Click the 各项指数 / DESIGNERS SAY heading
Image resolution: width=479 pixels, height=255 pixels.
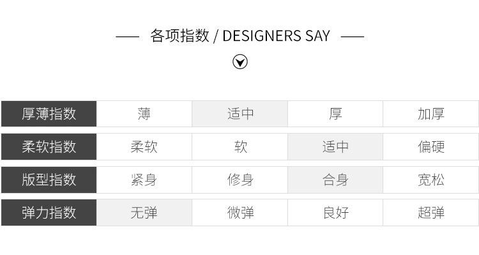point(240,36)
